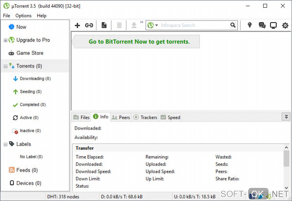Switch to the Files tab

click(x=81, y=117)
